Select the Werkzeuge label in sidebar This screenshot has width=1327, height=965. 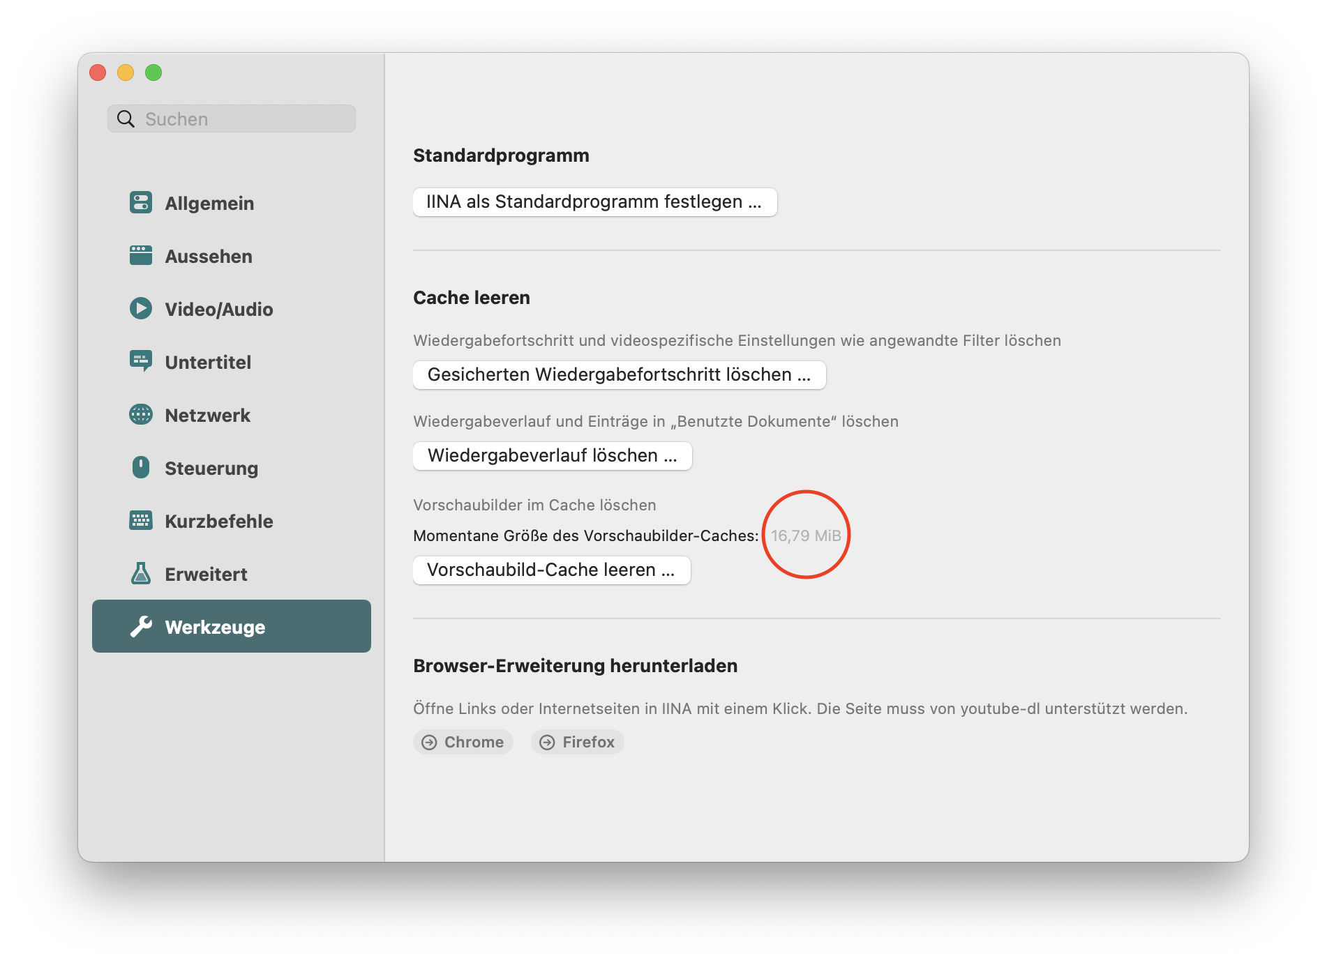click(x=215, y=627)
